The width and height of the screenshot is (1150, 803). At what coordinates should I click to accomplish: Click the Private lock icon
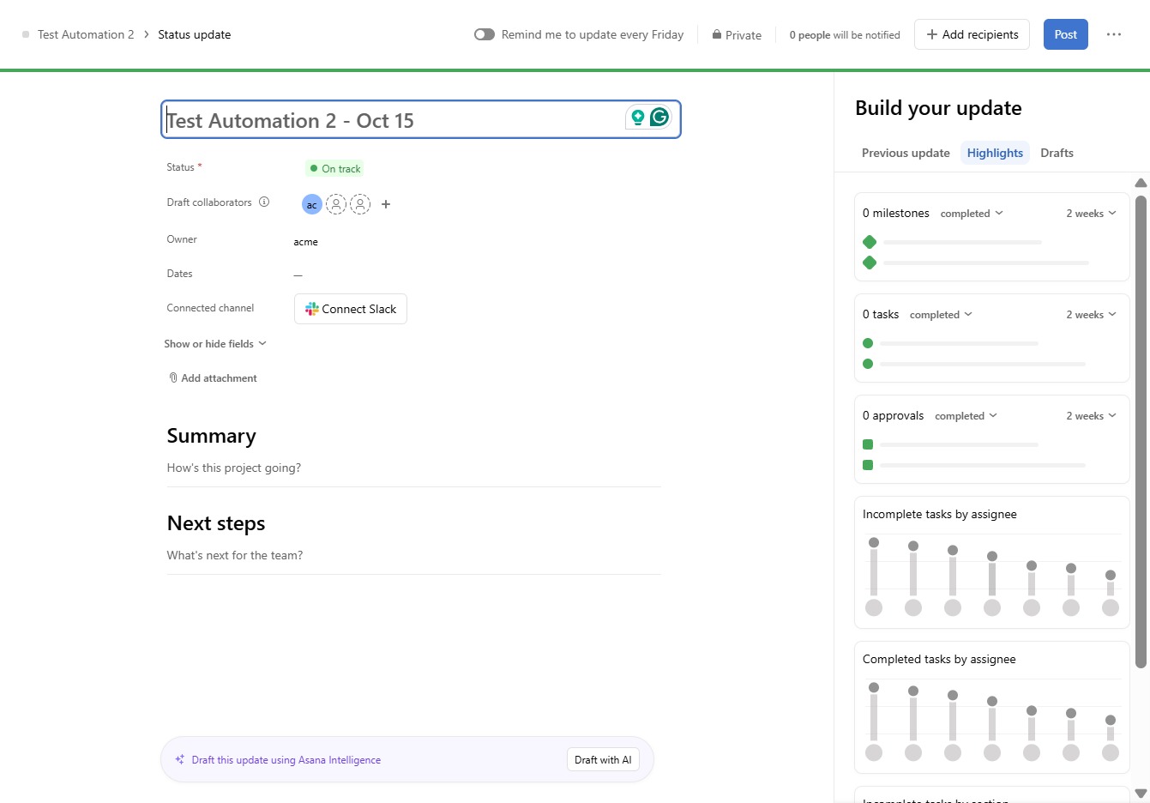click(x=716, y=34)
